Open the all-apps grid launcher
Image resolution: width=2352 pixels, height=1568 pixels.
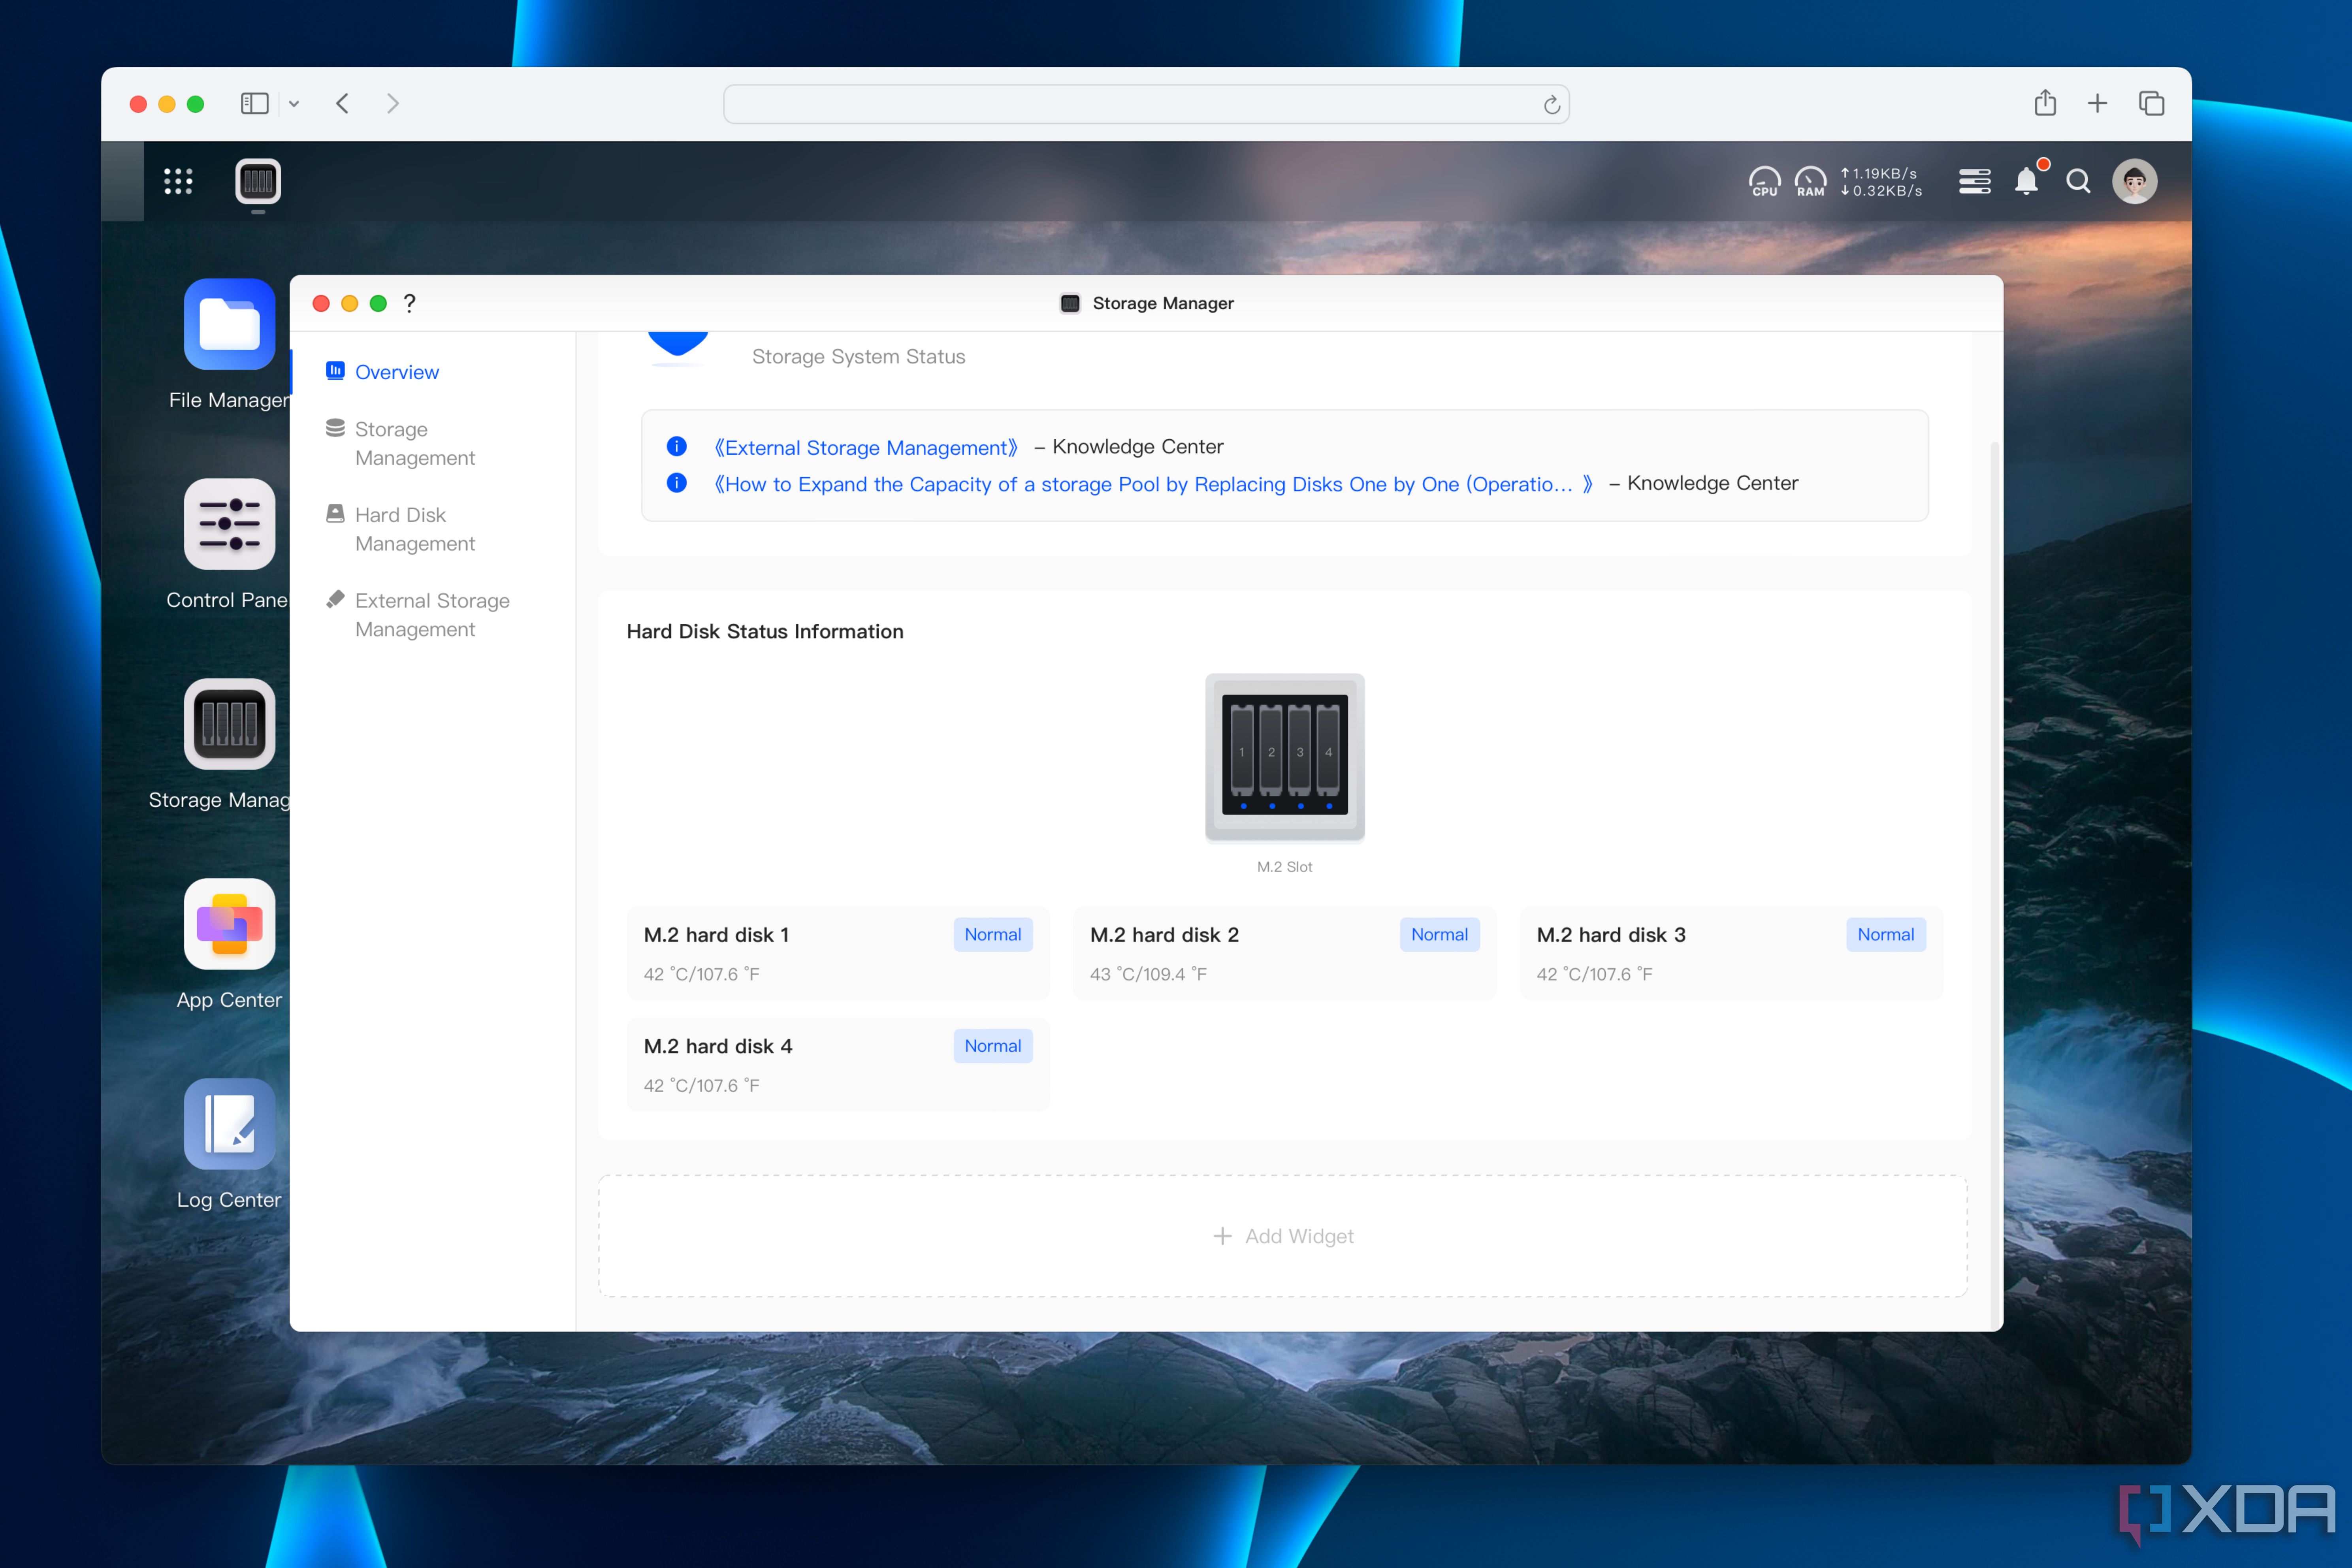coord(178,181)
